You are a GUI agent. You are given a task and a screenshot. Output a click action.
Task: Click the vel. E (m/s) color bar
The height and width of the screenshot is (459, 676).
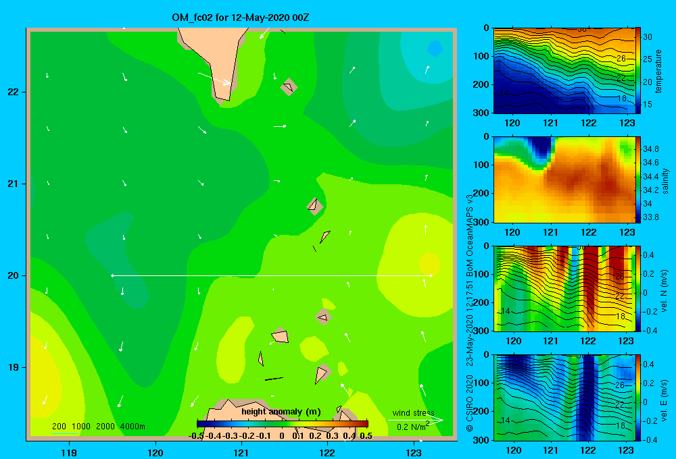click(x=638, y=398)
